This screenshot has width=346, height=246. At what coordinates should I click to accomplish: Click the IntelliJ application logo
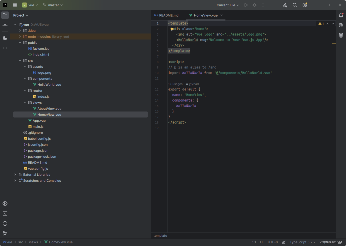(x=5, y=5)
